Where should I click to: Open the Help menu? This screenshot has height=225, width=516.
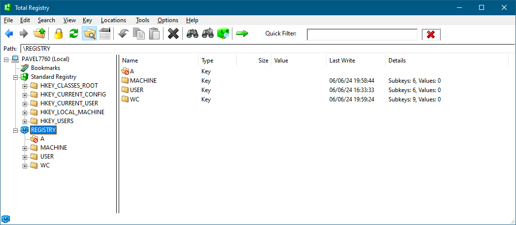click(x=192, y=20)
